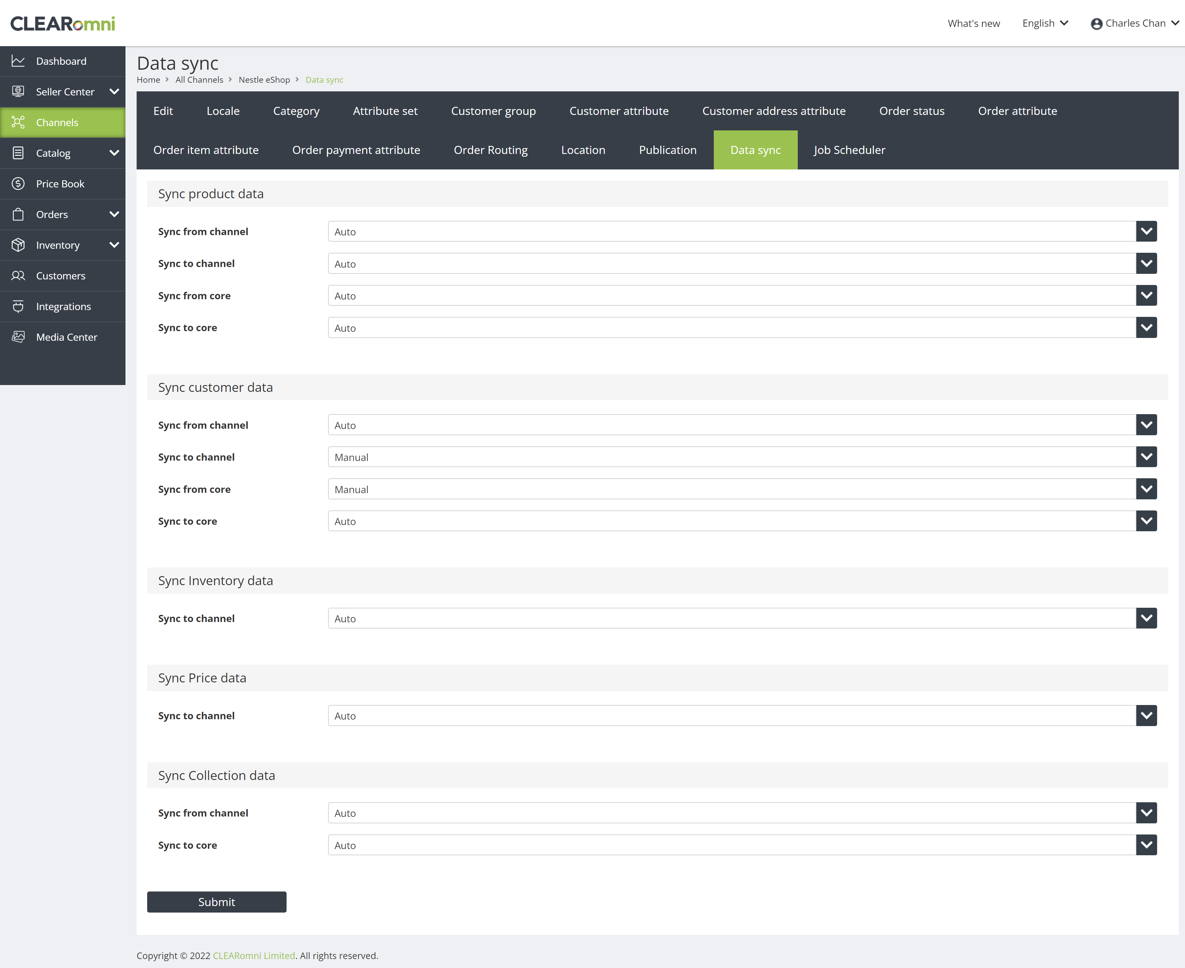The image size is (1185, 968).
Task: Click the Submit button
Action: tap(217, 902)
